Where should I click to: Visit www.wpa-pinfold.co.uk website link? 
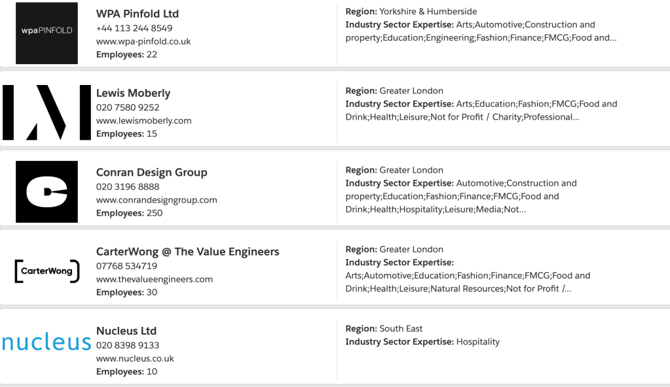143,41
